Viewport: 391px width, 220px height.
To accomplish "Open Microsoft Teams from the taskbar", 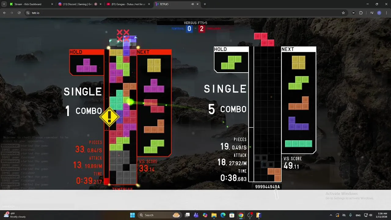I will [x=196, y=215].
